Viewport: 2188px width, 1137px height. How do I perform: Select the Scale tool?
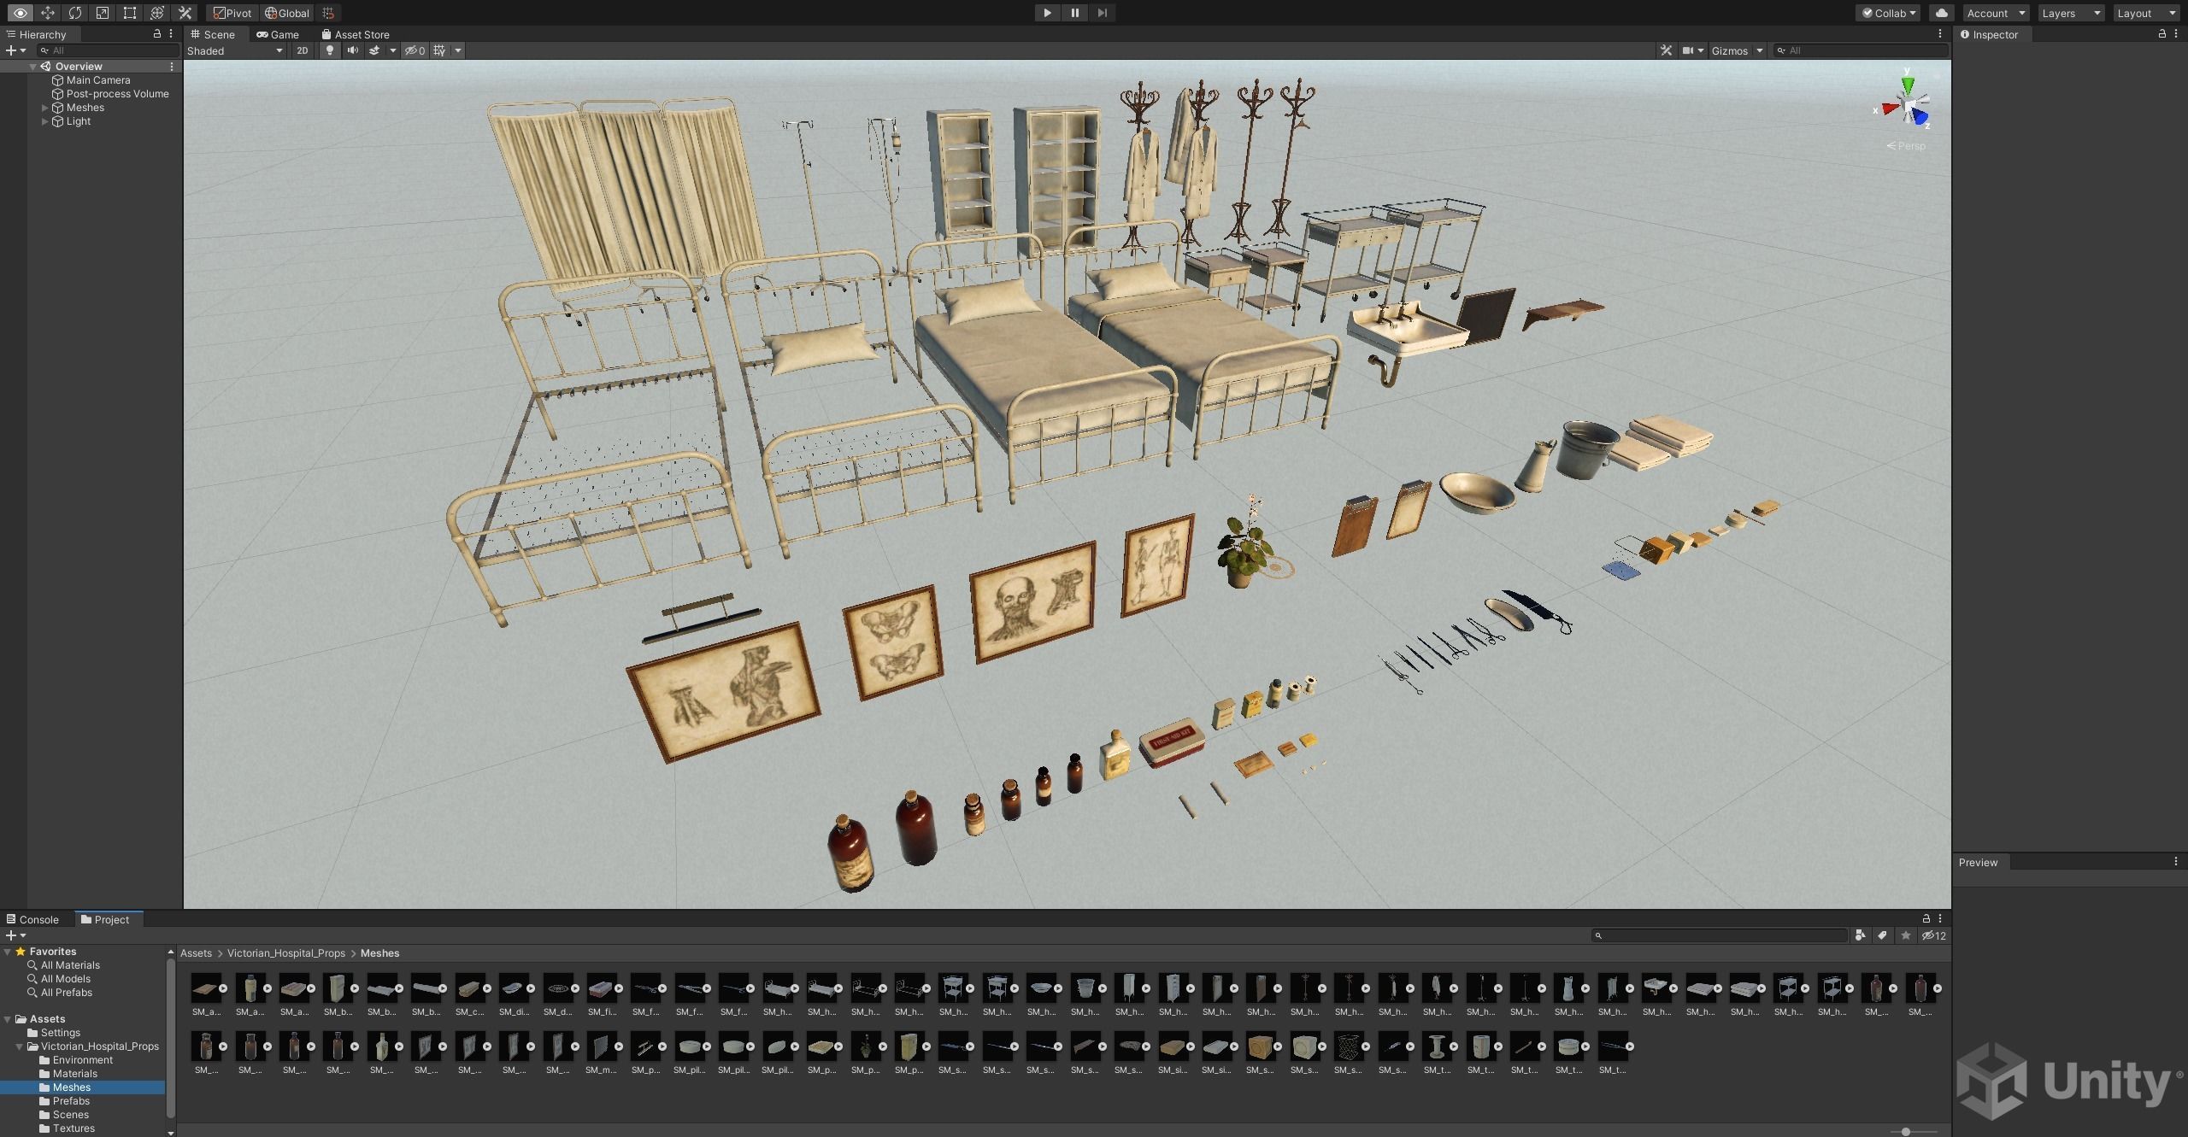tap(103, 13)
